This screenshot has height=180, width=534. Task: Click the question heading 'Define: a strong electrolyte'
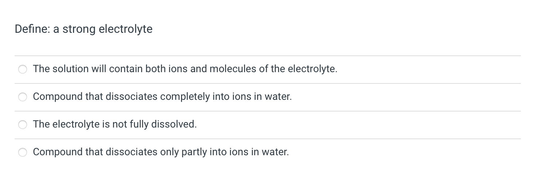(84, 29)
